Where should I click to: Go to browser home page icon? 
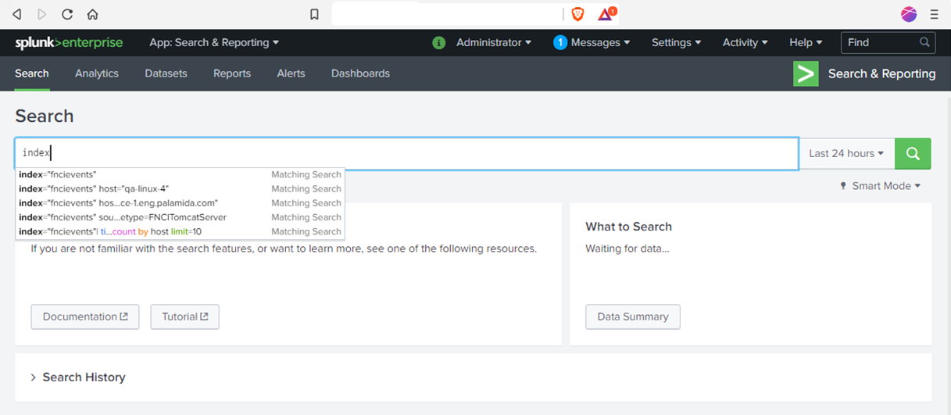click(x=92, y=14)
